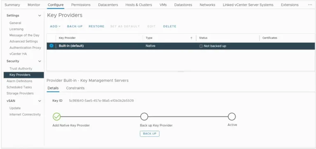The height and width of the screenshot is (149, 316).
Task: Open the Extensions tab
Action: click(290, 5)
